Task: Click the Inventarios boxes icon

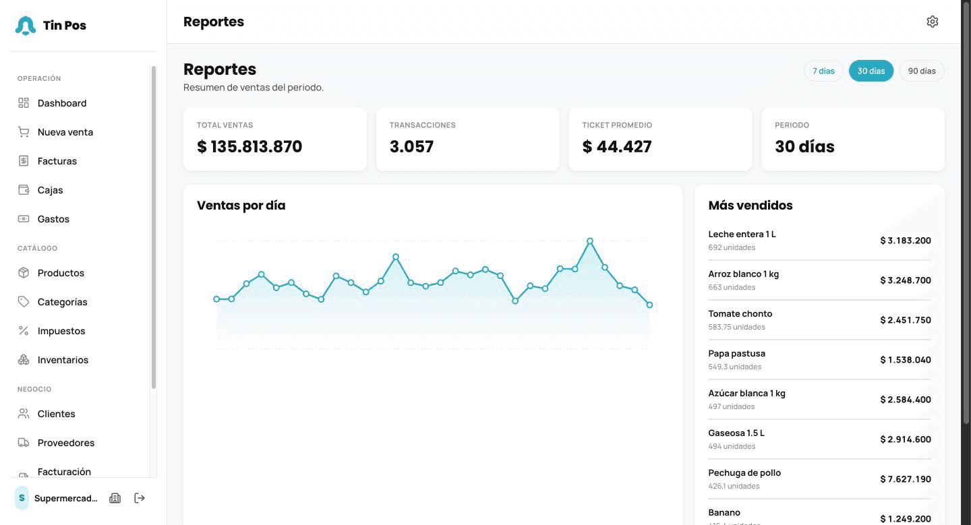Action: [24, 360]
